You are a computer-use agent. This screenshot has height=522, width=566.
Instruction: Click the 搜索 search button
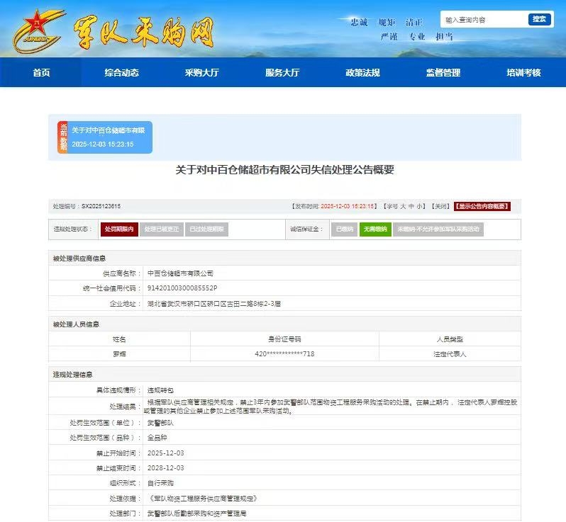[539, 19]
